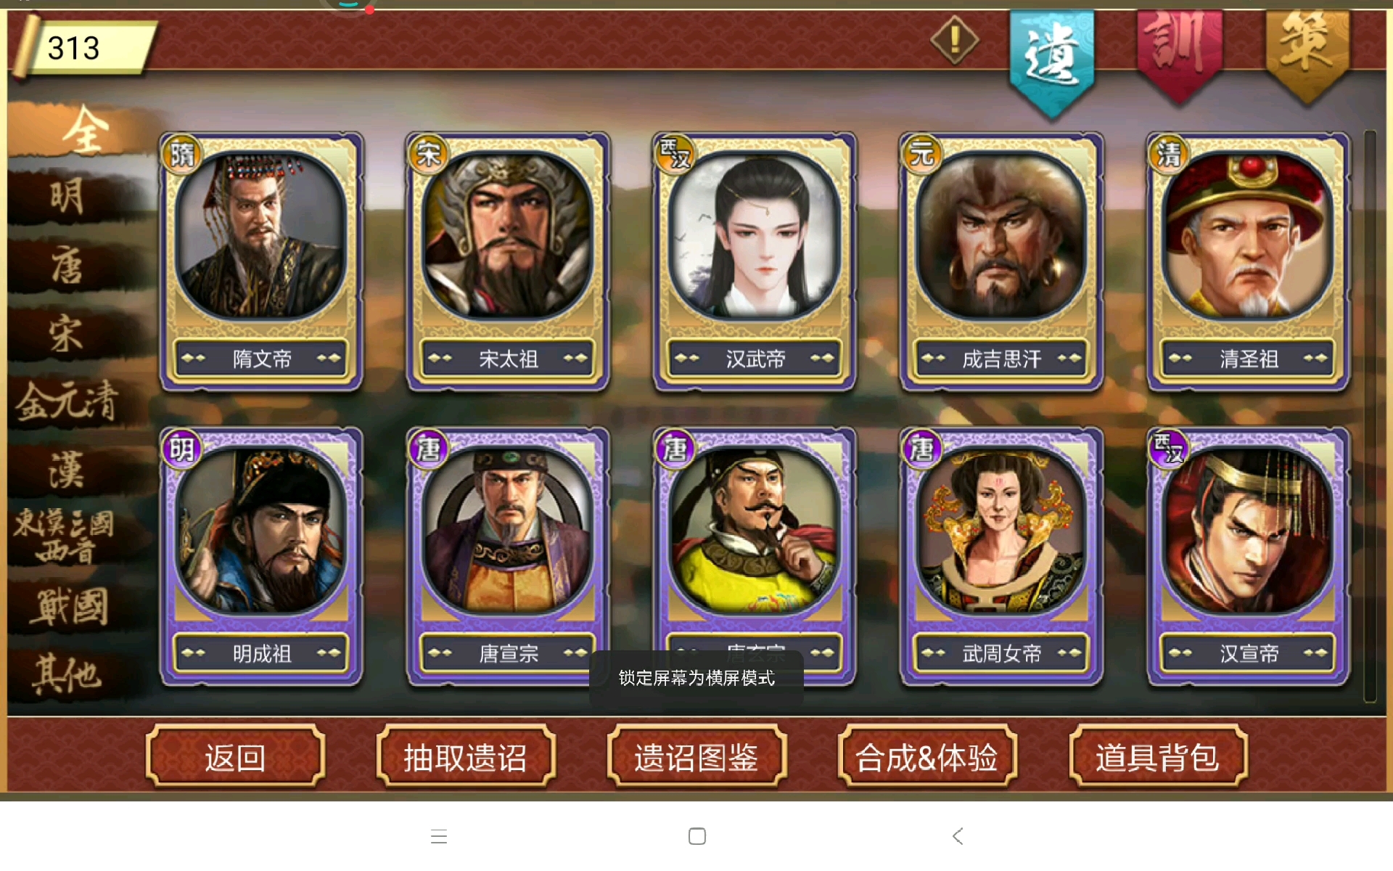
Task: Show 戰國 period emperors
Action: pos(69,606)
